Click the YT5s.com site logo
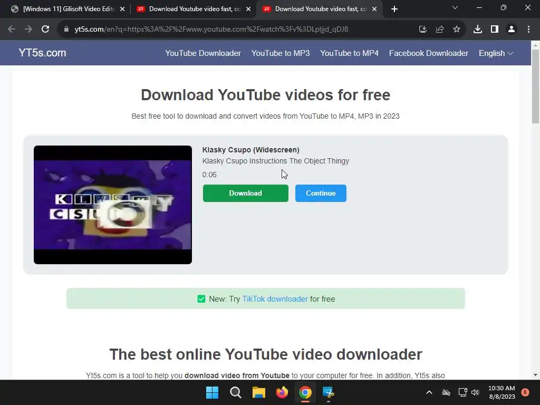Image resolution: width=540 pixels, height=405 pixels. 42,53
